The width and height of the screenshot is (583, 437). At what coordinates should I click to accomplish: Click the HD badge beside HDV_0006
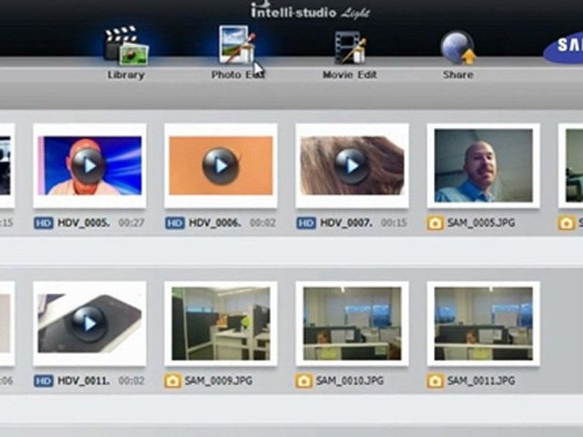tap(175, 223)
